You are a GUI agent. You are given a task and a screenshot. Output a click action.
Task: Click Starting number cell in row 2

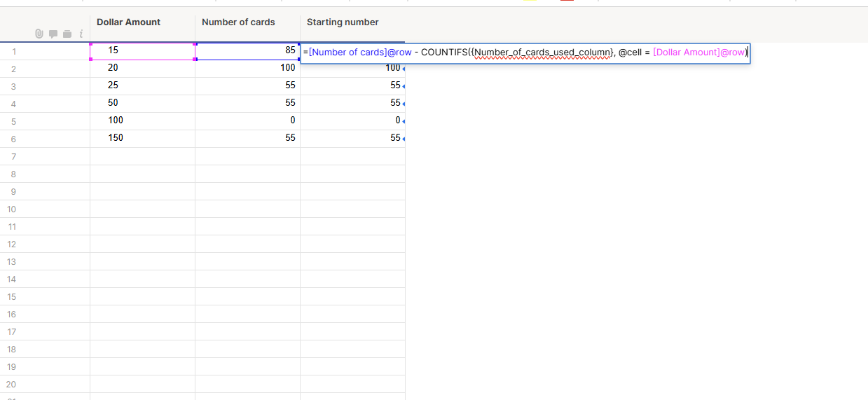pyautogui.click(x=352, y=70)
